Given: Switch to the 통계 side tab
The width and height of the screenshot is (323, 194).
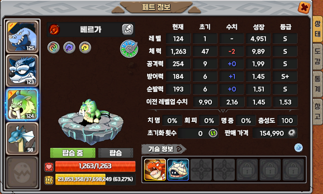Looking at the screenshot, I should pyautogui.click(x=317, y=84).
